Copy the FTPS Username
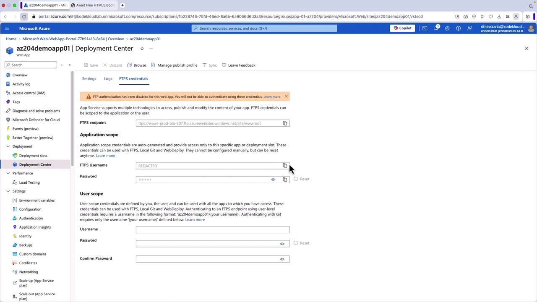537x302 pixels. (285, 166)
